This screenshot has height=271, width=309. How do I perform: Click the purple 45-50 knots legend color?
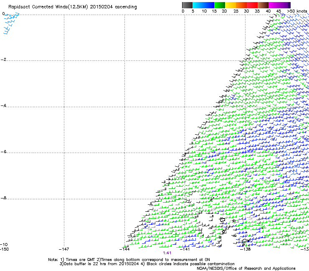(285, 5)
